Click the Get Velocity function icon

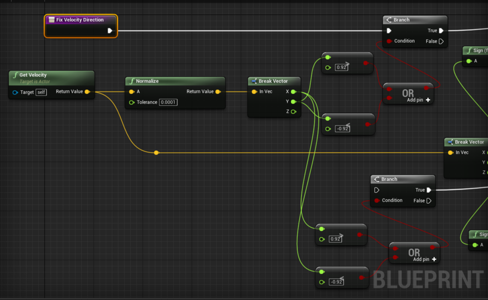[x=15, y=75]
